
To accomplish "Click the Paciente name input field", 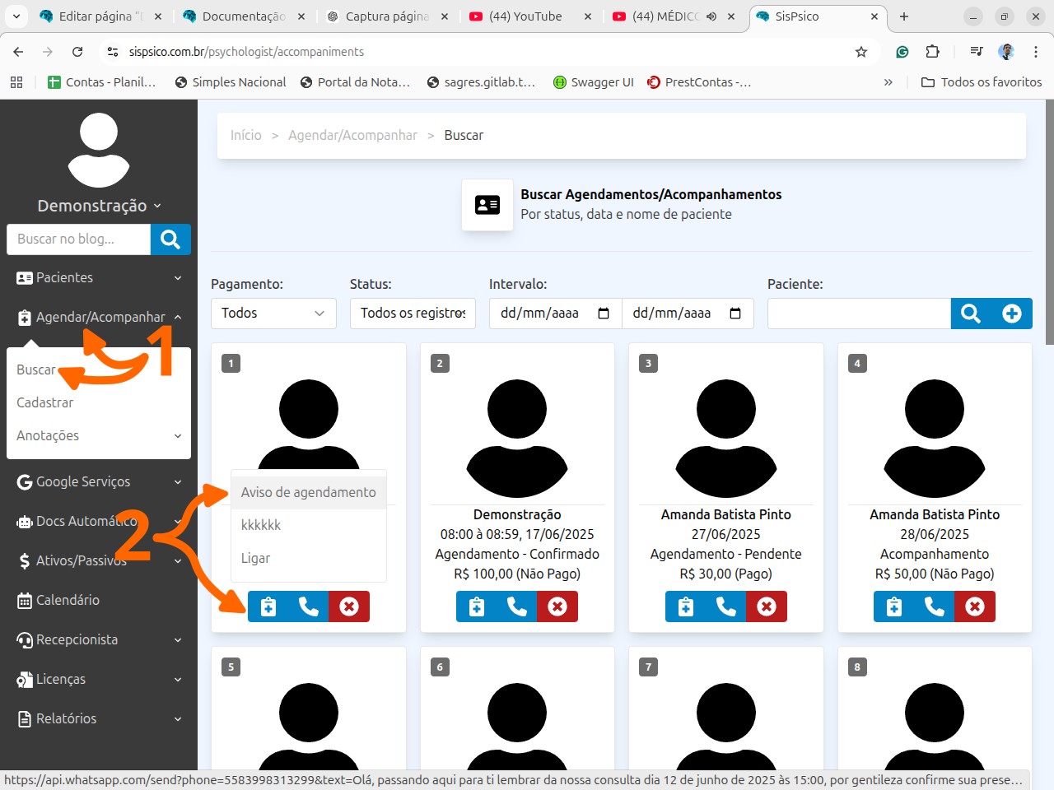I will pos(859,314).
